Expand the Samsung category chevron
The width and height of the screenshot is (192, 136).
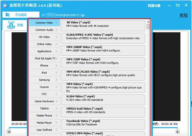pyautogui.click(x=56, y=80)
